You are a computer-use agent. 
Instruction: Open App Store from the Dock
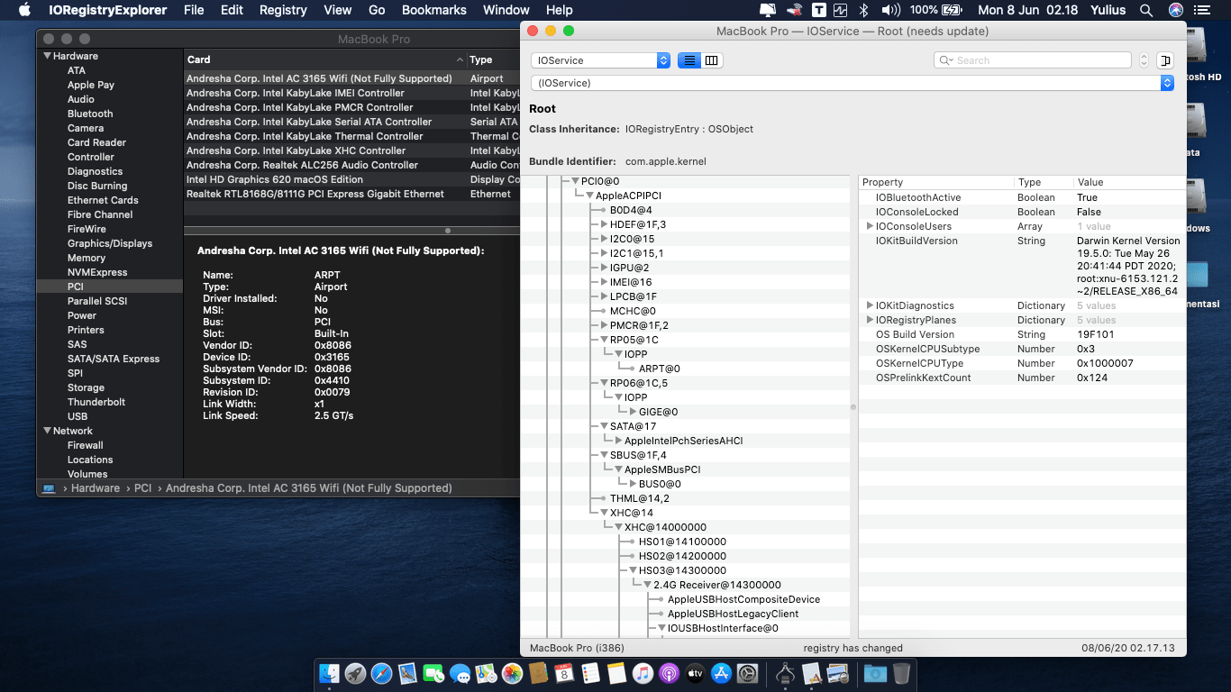coord(721,673)
